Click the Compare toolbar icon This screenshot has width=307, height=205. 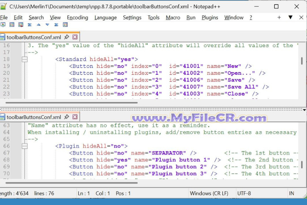point(12,25)
